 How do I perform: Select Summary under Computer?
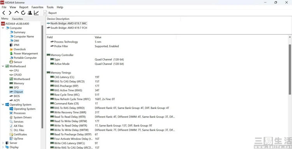coord(18,32)
